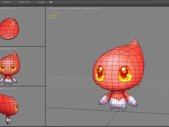The height and width of the screenshot is (127, 169).
Task: Activate the middle-left front view of the character
Action: (23, 66)
